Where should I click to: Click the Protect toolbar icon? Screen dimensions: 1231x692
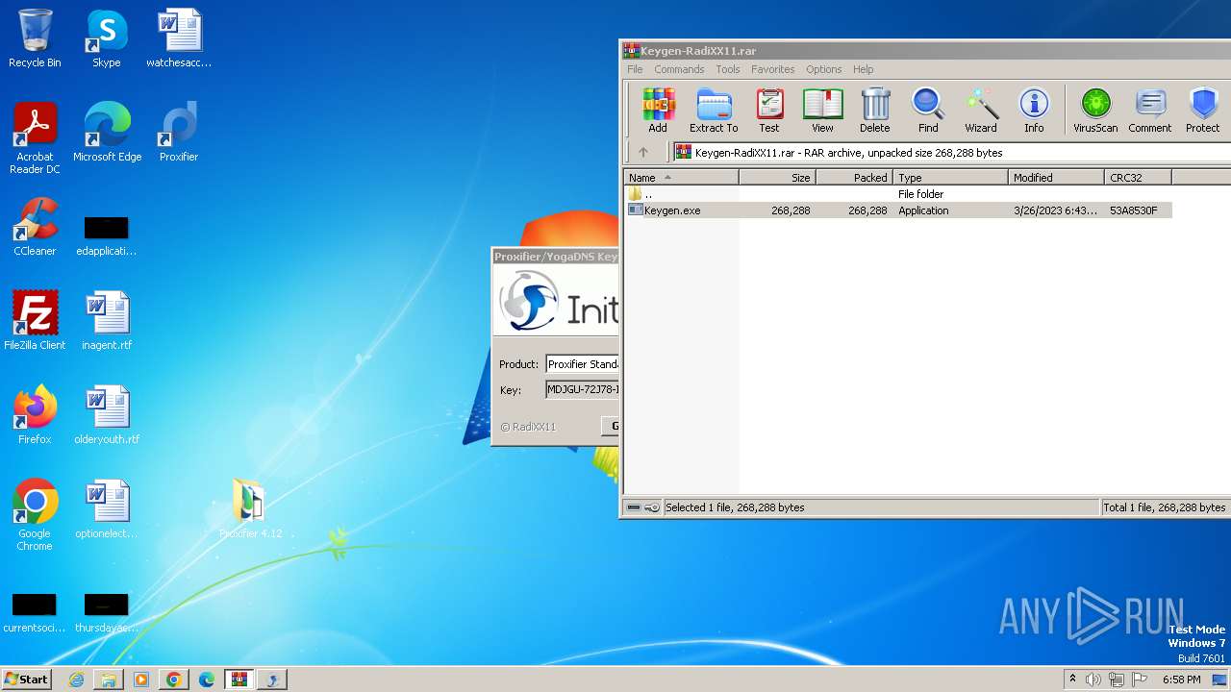pos(1203,111)
